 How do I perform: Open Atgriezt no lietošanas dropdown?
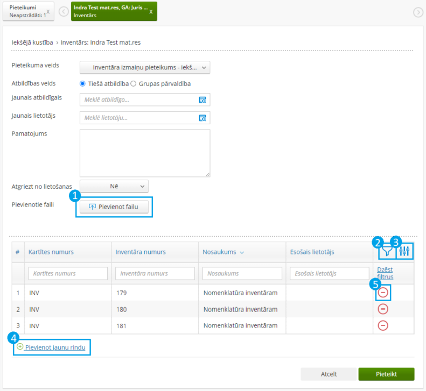point(114,187)
